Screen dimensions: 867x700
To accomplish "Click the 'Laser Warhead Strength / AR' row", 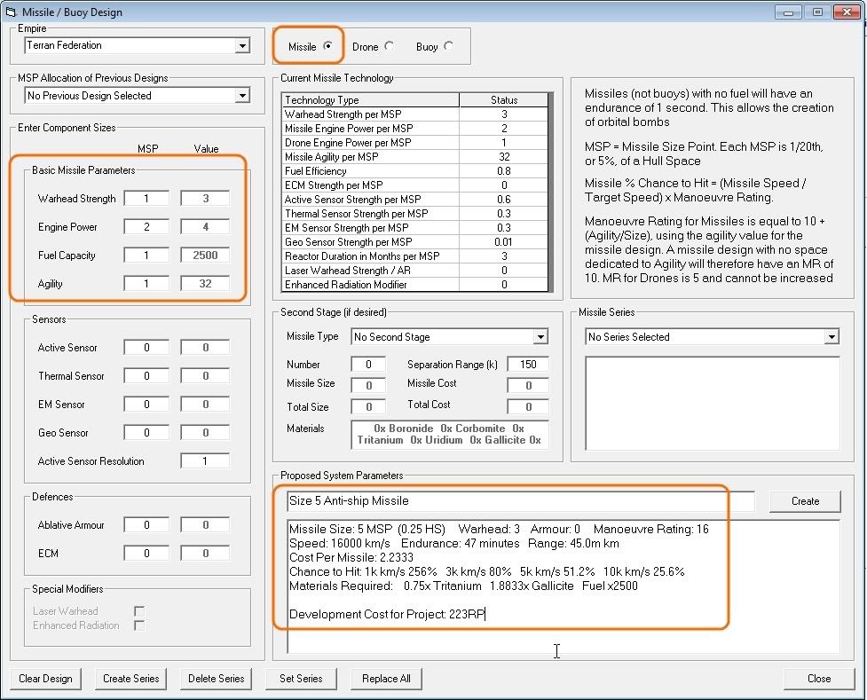I will [x=415, y=271].
